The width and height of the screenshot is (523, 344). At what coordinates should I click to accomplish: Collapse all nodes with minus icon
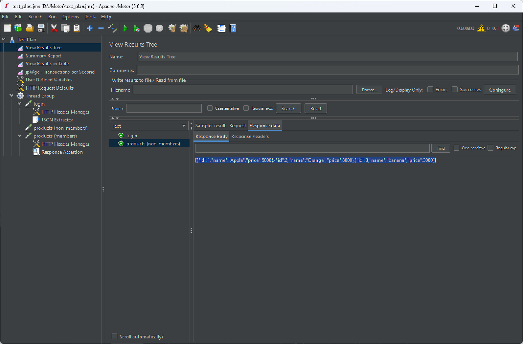pos(101,28)
